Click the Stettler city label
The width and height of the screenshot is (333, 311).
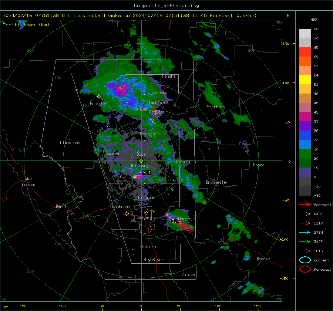tap(216, 107)
